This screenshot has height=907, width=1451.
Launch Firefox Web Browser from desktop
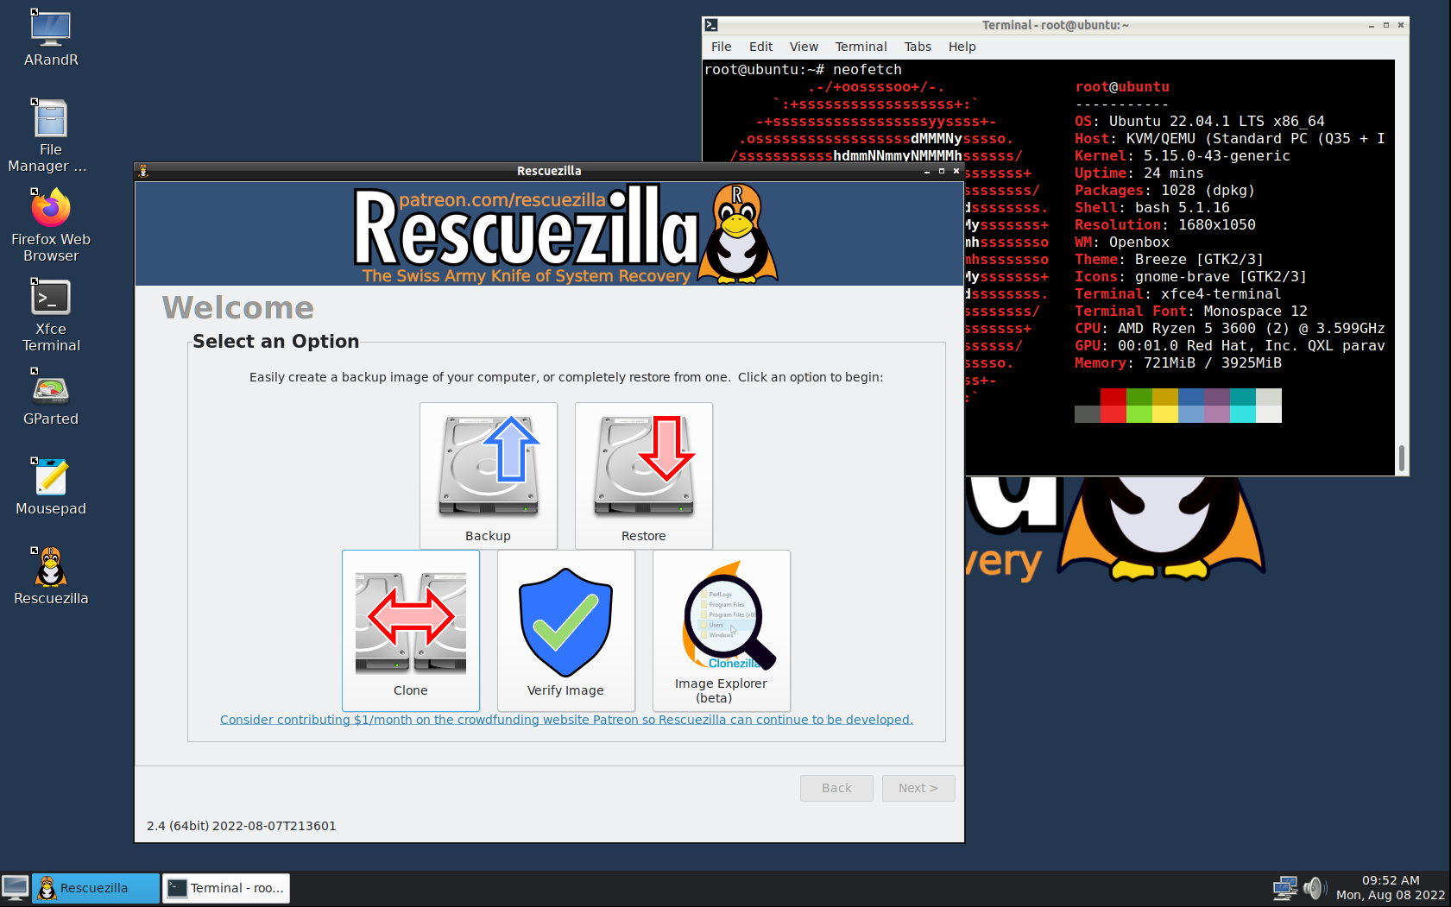click(51, 224)
